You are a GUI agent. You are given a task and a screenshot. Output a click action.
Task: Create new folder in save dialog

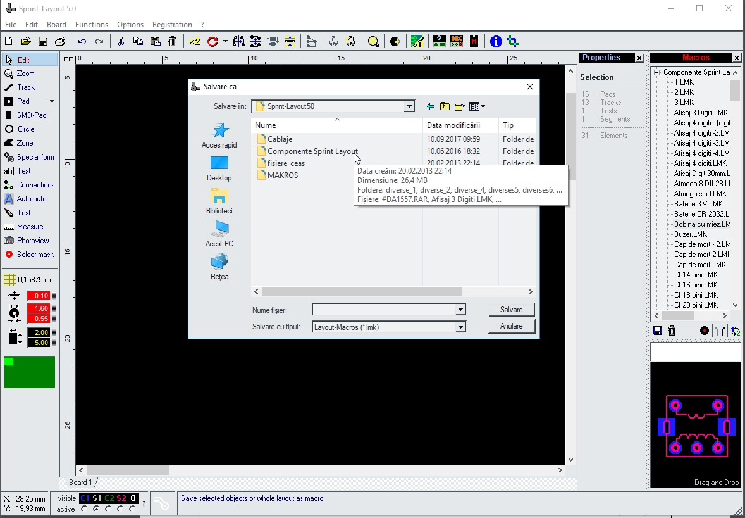(x=459, y=106)
